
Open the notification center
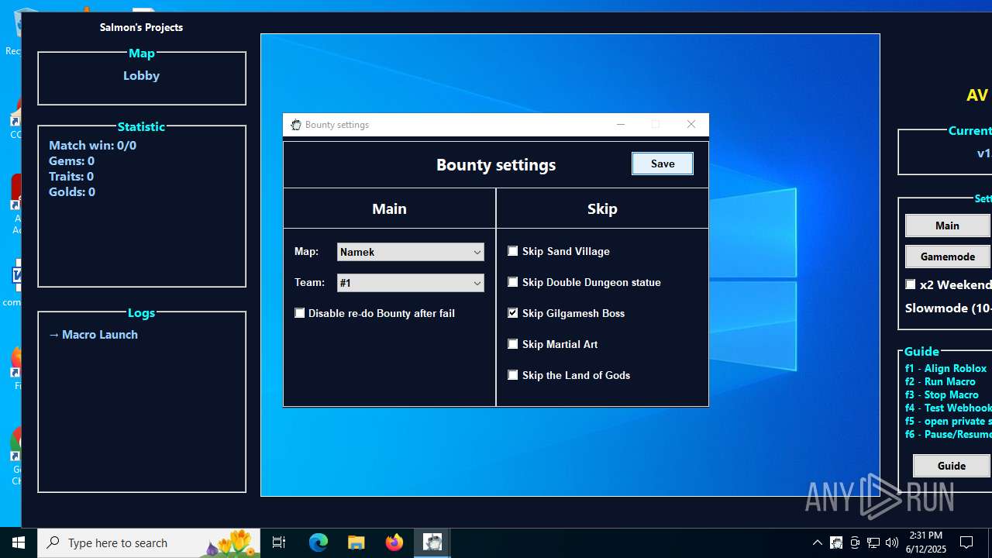click(966, 542)
